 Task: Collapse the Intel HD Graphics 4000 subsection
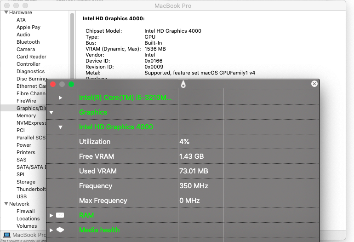[x=60, y=127]
